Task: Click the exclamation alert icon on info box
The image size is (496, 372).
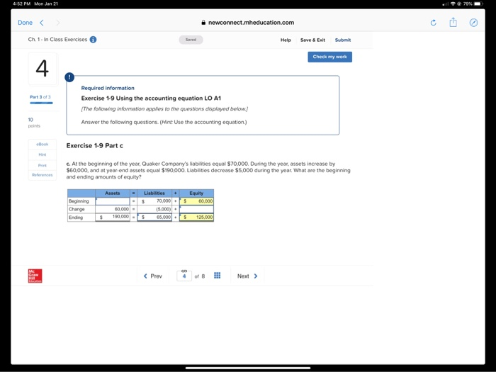Action: coord(69,77)
